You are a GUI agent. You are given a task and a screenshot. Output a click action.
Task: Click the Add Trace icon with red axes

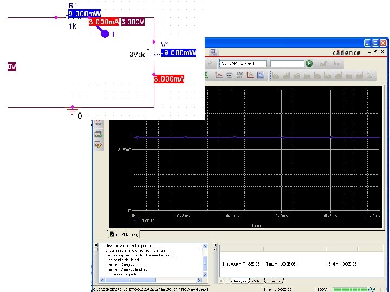250,75
